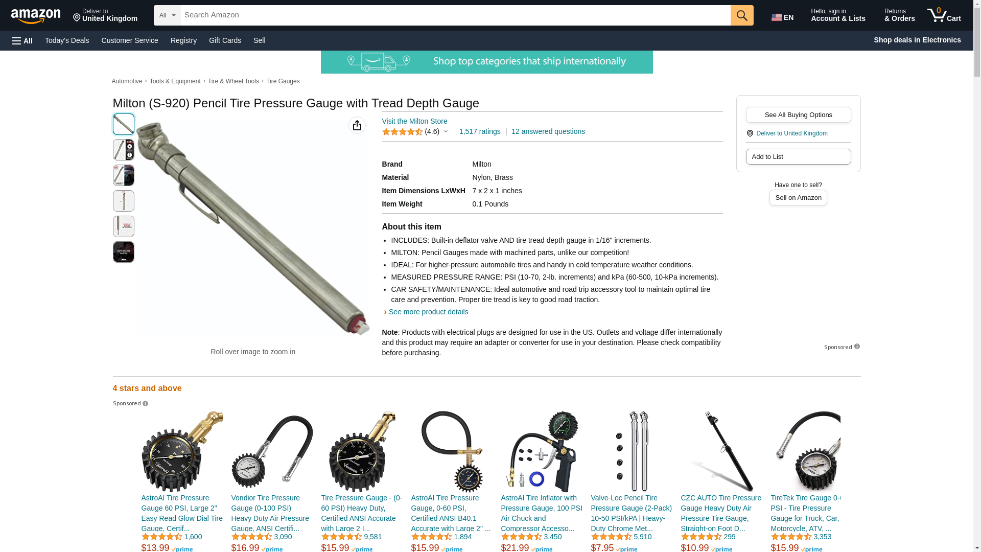Visit the Milton Store link
Viewport: 981px width, 552px height.
pyautogui.click(x=414, y=121)
